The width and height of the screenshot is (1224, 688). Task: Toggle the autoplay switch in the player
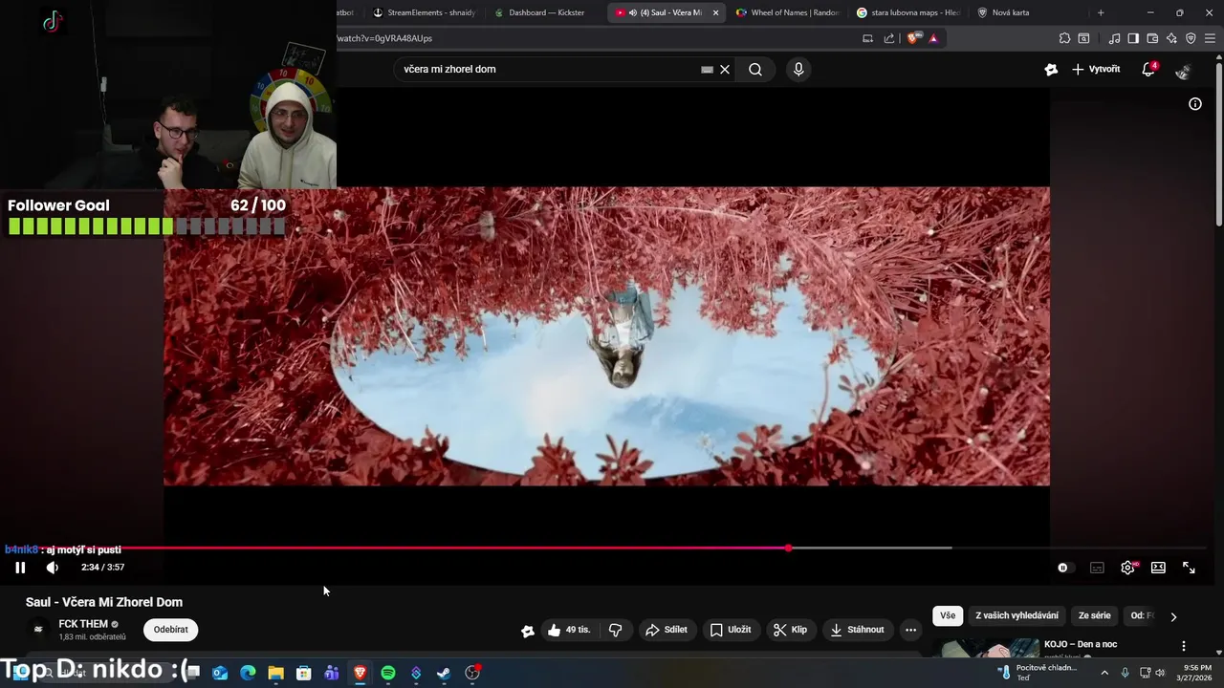[1064, 568]
